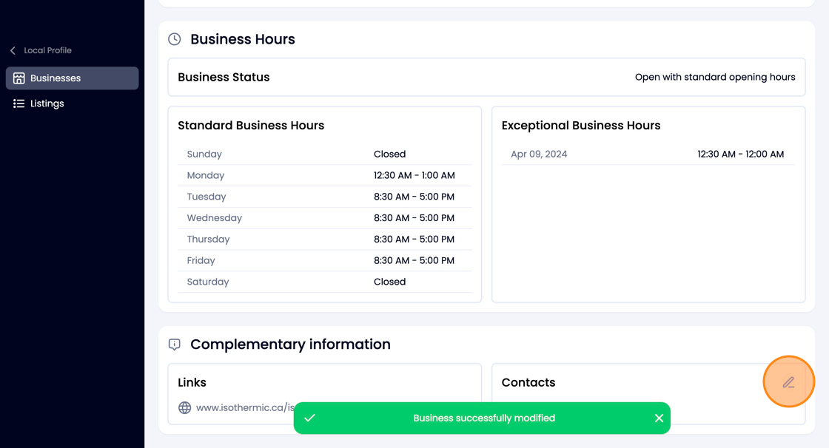This screenshot has height=448, width=829.
Task: Select the Sunday row label
Action: [x=204, y=155]
